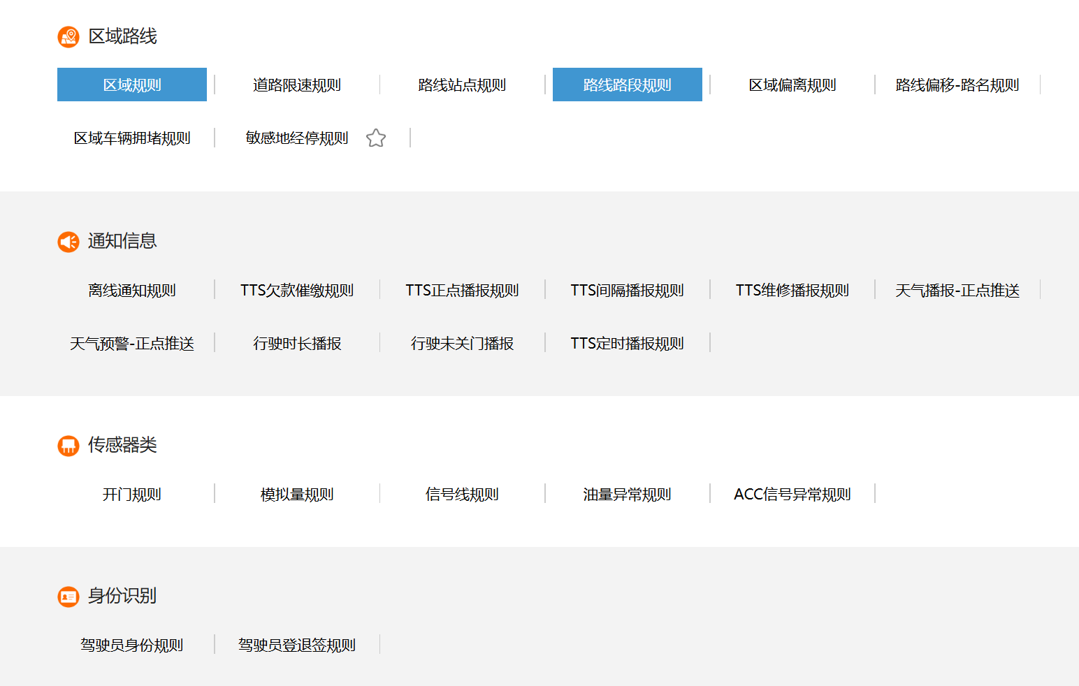Viewport: 1079px width, 686px height.
Task: Pick the 行驶未关门播报 rule
Action: 462,344
